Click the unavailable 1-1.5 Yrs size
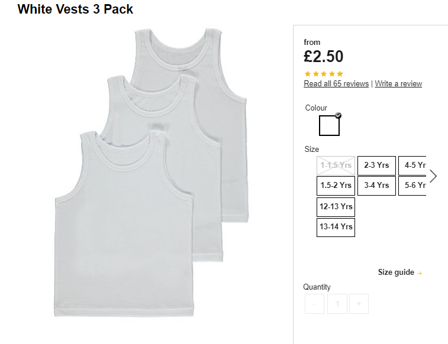This screenshot has height=344, width=448. pyautogui.click(x=336, y=165)
